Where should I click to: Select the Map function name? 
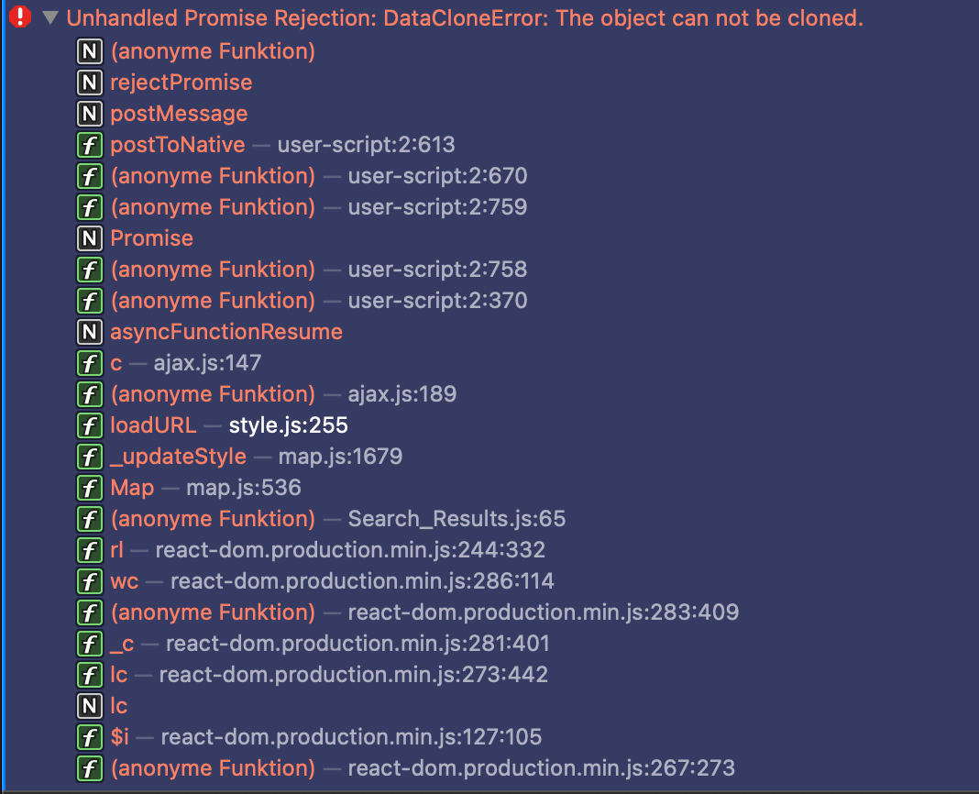pos(132,488)
